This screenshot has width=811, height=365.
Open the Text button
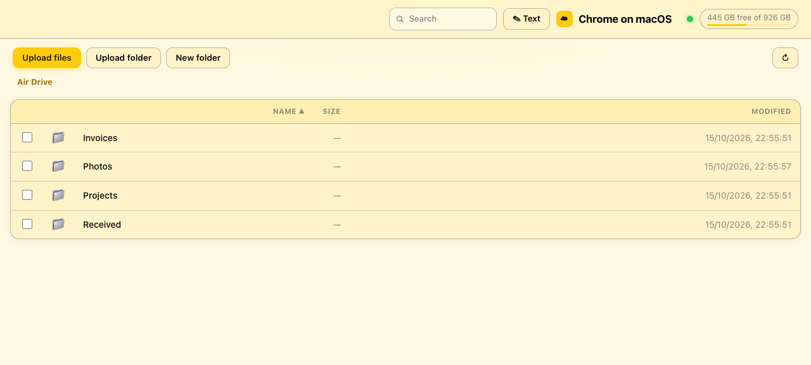(527, 19)
